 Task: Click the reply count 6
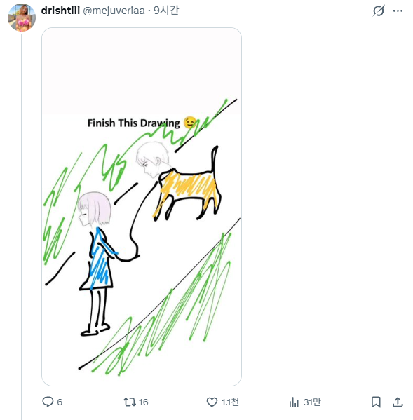click(60, 402)
